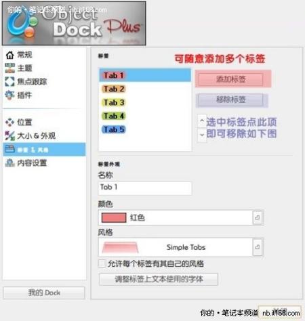The height and width of the screenshot is (321, 305).
Task: Open 焦点跟踪 focus tracking icon
Action: coord(9,82)
